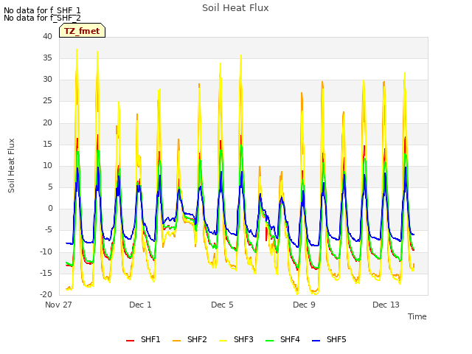
Task: Click the TZ_fmet annotation tag
Action: (82, 30)
